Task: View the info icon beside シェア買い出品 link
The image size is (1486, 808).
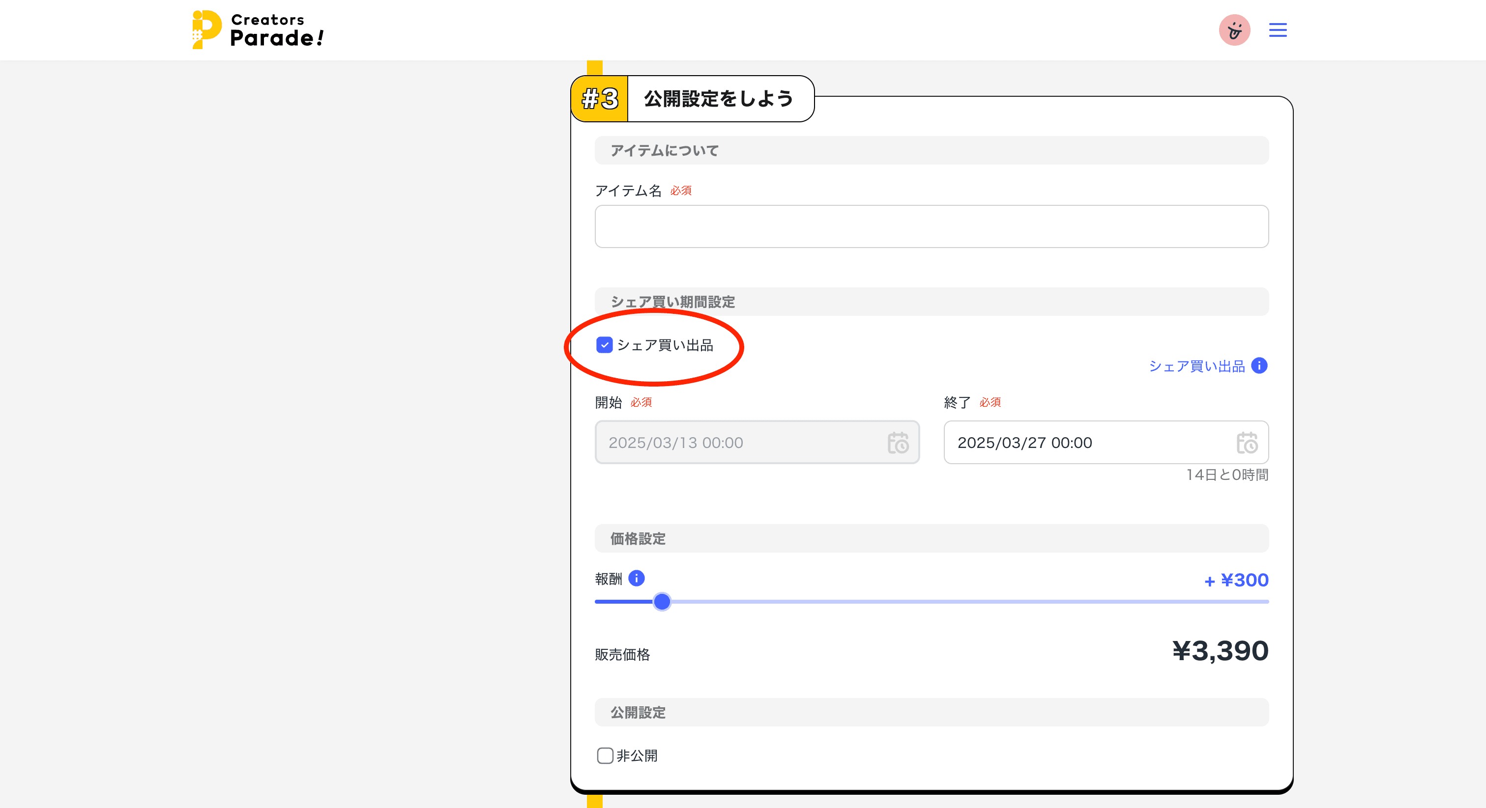Action: 1260,365
